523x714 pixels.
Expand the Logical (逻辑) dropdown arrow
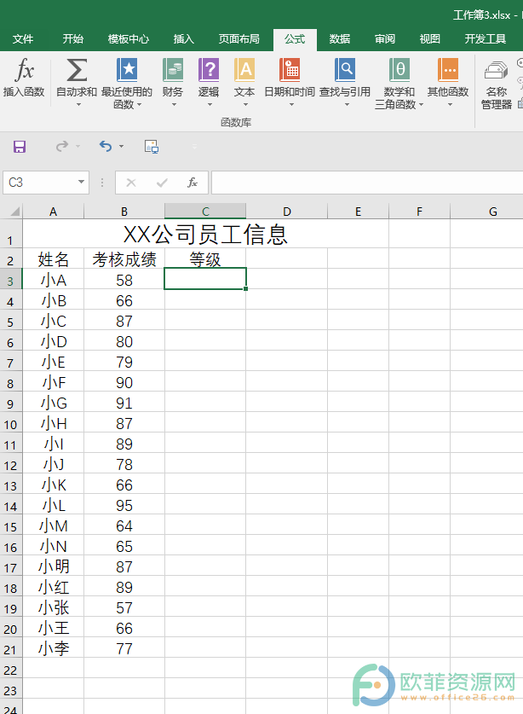point(210,105)
